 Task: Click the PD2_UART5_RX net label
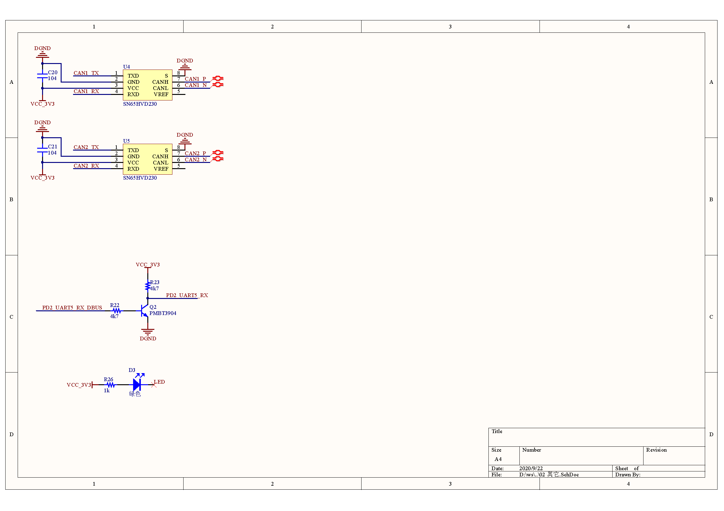click(187, 295)
